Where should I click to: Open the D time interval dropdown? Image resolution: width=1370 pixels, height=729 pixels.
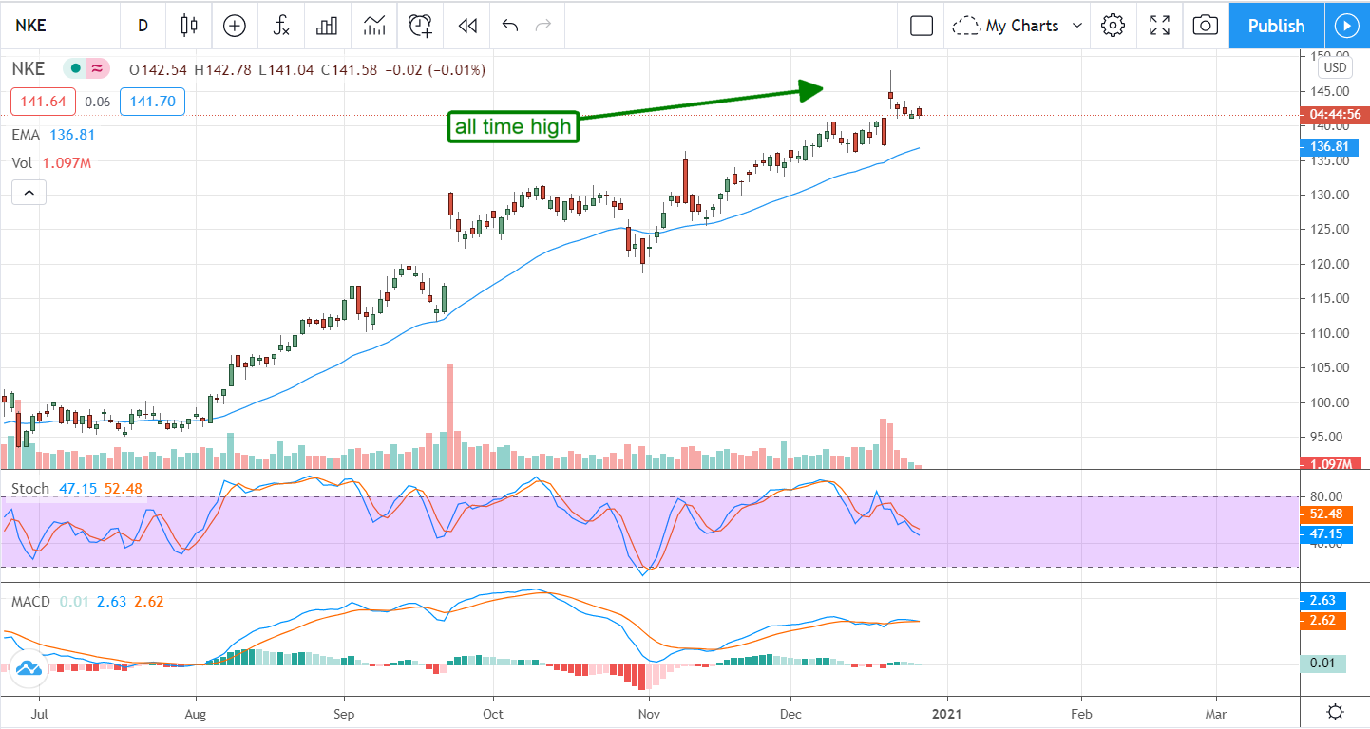pos(143,26)
